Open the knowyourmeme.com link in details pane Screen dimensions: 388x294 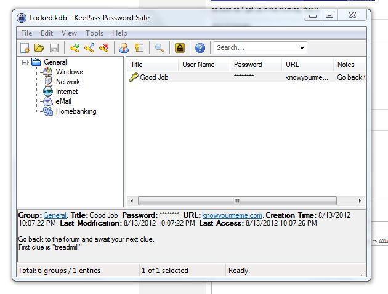pos(232,215)
